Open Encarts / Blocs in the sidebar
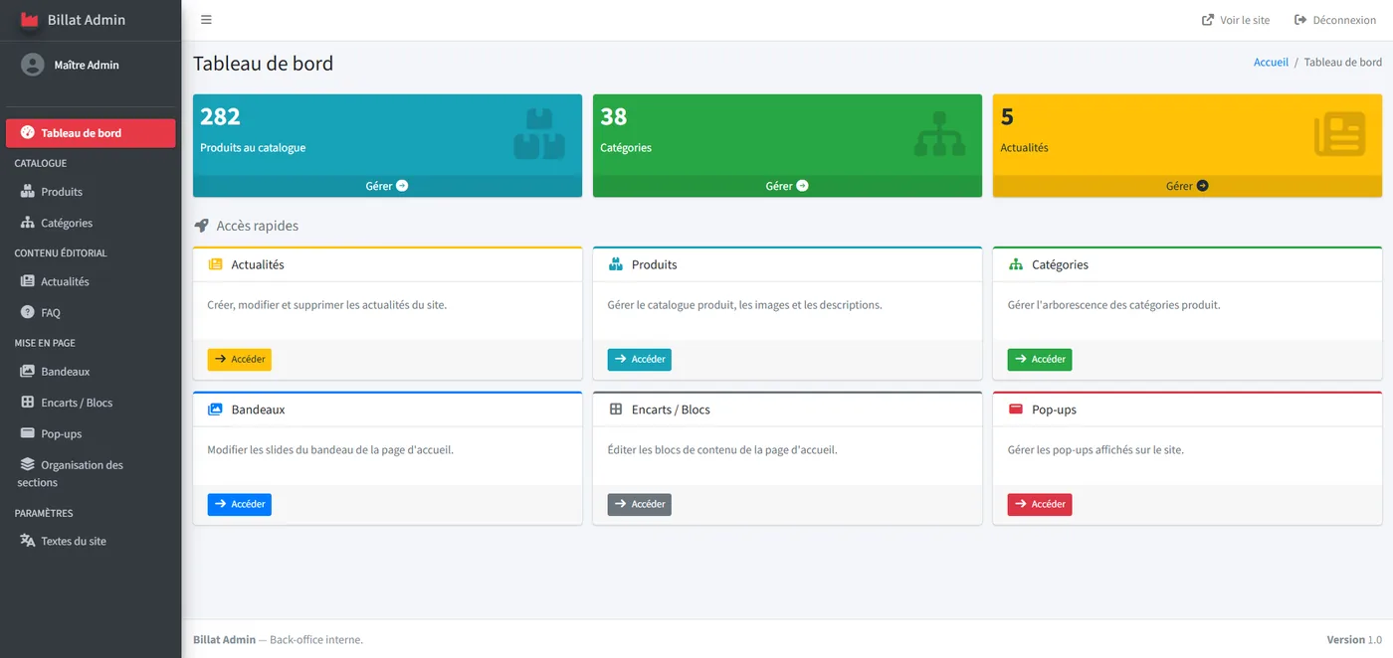Viewport: 1393px width, 658px height. 91,403
